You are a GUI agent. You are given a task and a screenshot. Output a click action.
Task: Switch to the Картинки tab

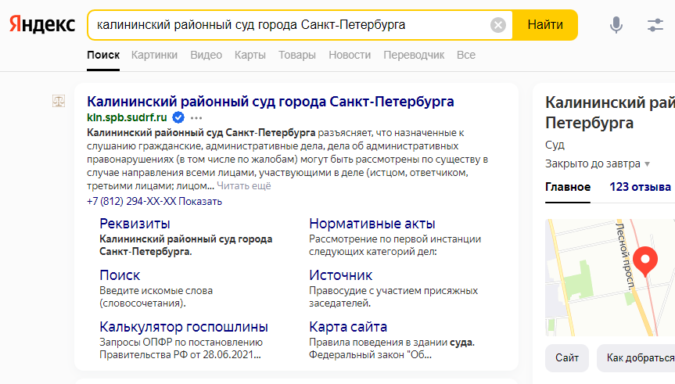tap(154, 55)
